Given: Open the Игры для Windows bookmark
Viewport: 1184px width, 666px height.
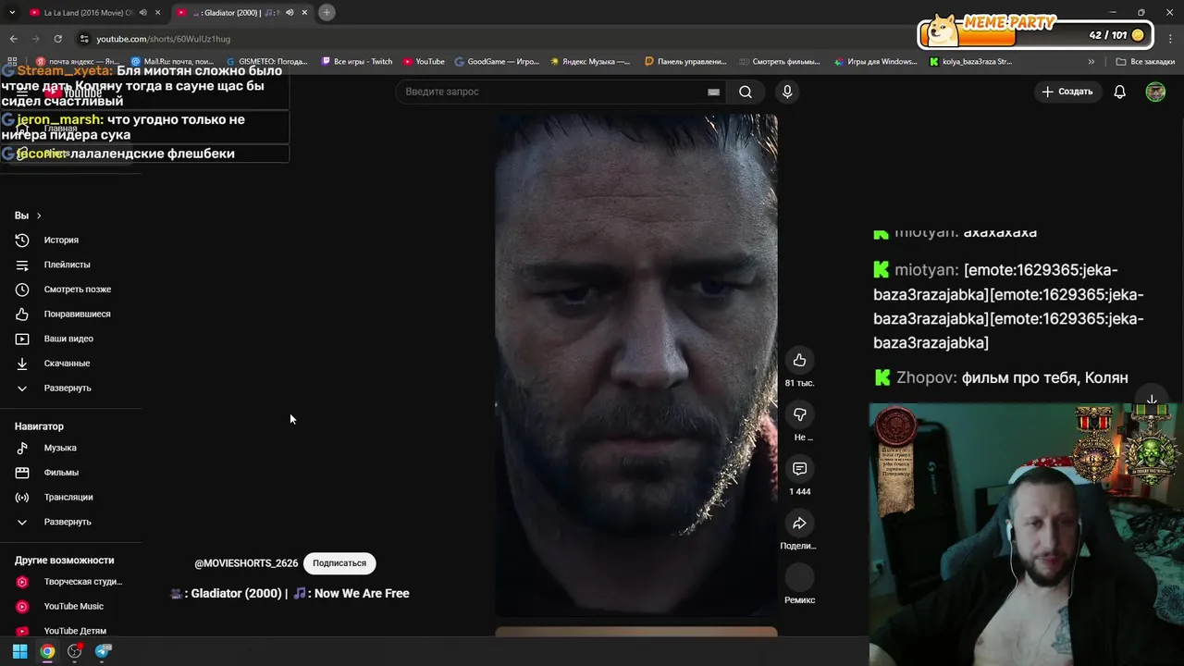Looking at the screenshot, I should pyautogui.click(x=875, y=62).
